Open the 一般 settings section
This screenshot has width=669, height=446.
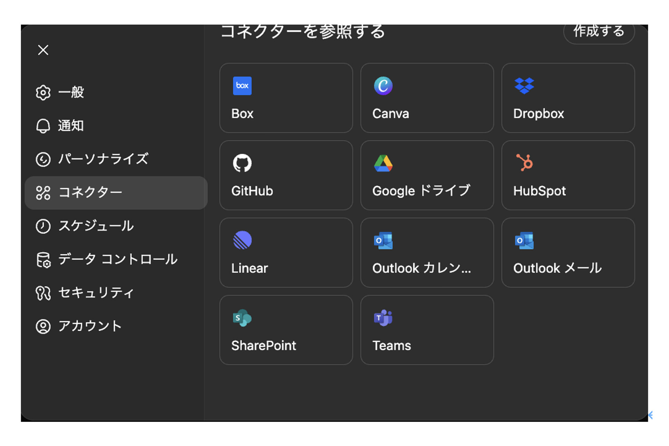(x=116, y=93)
